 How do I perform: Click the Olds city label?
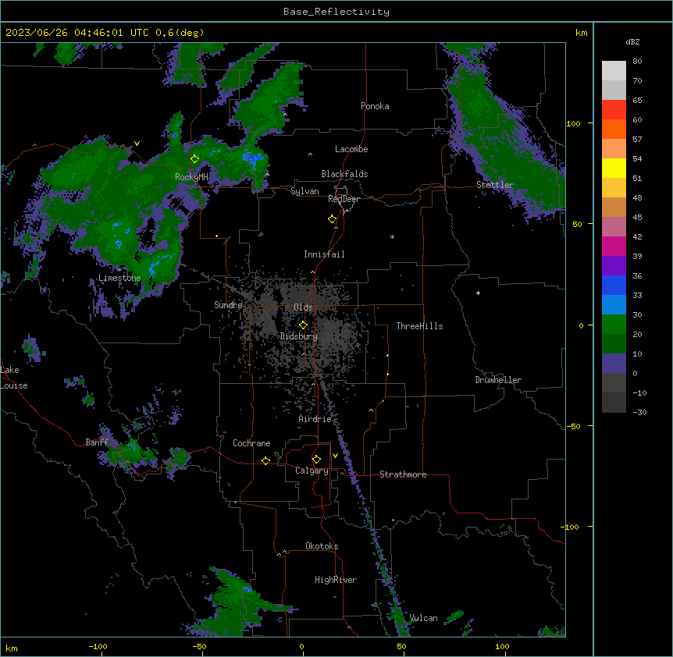tap(303, 307)
